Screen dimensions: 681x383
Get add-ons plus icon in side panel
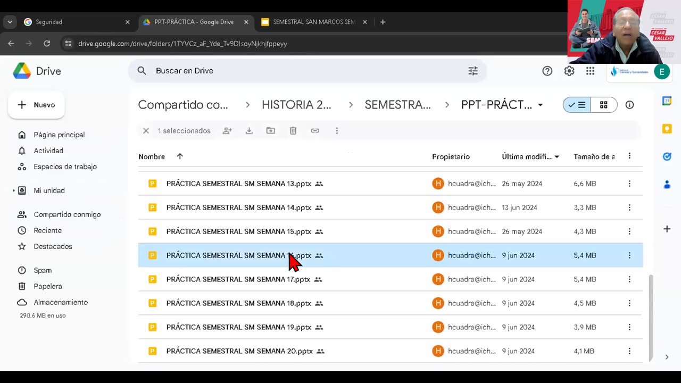667,229
